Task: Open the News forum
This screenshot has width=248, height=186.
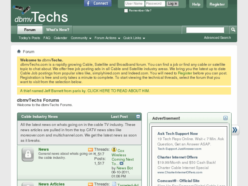Action: click(44, 149)
